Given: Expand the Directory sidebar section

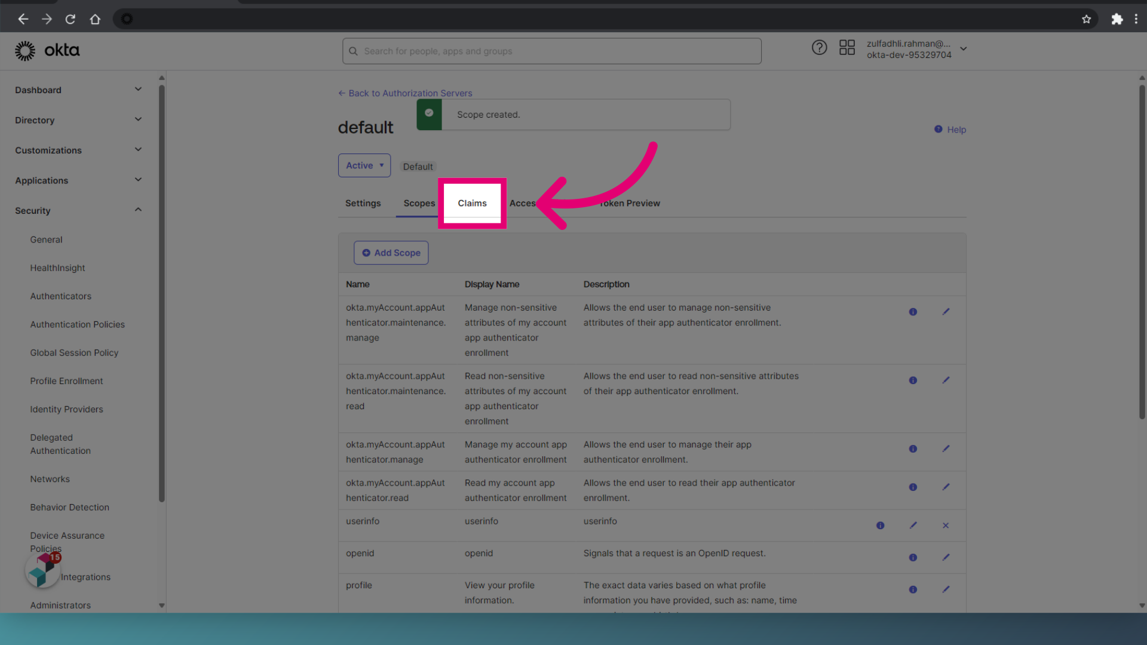Looking at the screenshot, I should (138, 119).
